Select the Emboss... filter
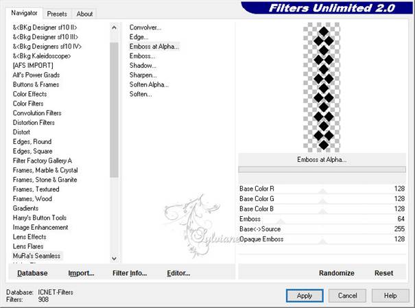The width and height of the screenshot is (415, 308). click(x=143, y=56)
